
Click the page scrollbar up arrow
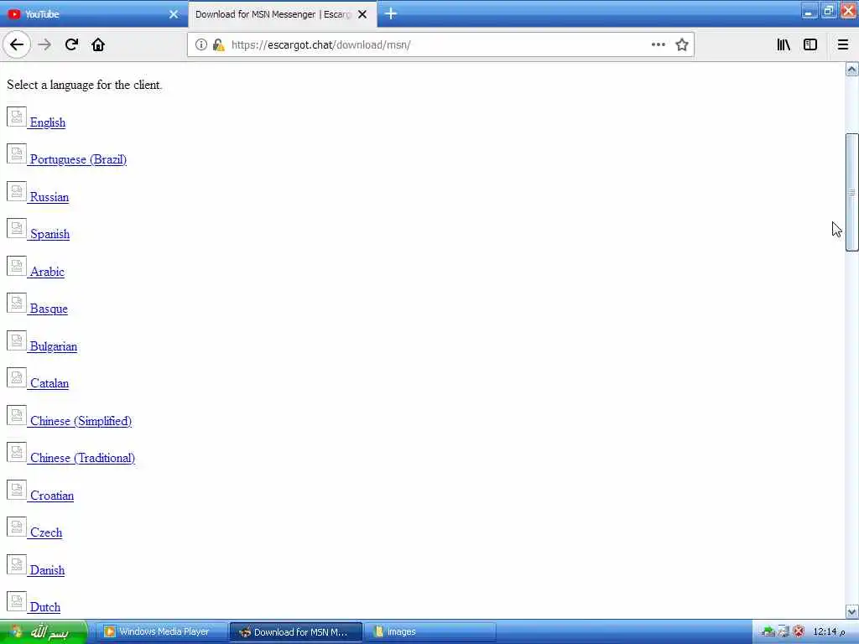[851, 69]
